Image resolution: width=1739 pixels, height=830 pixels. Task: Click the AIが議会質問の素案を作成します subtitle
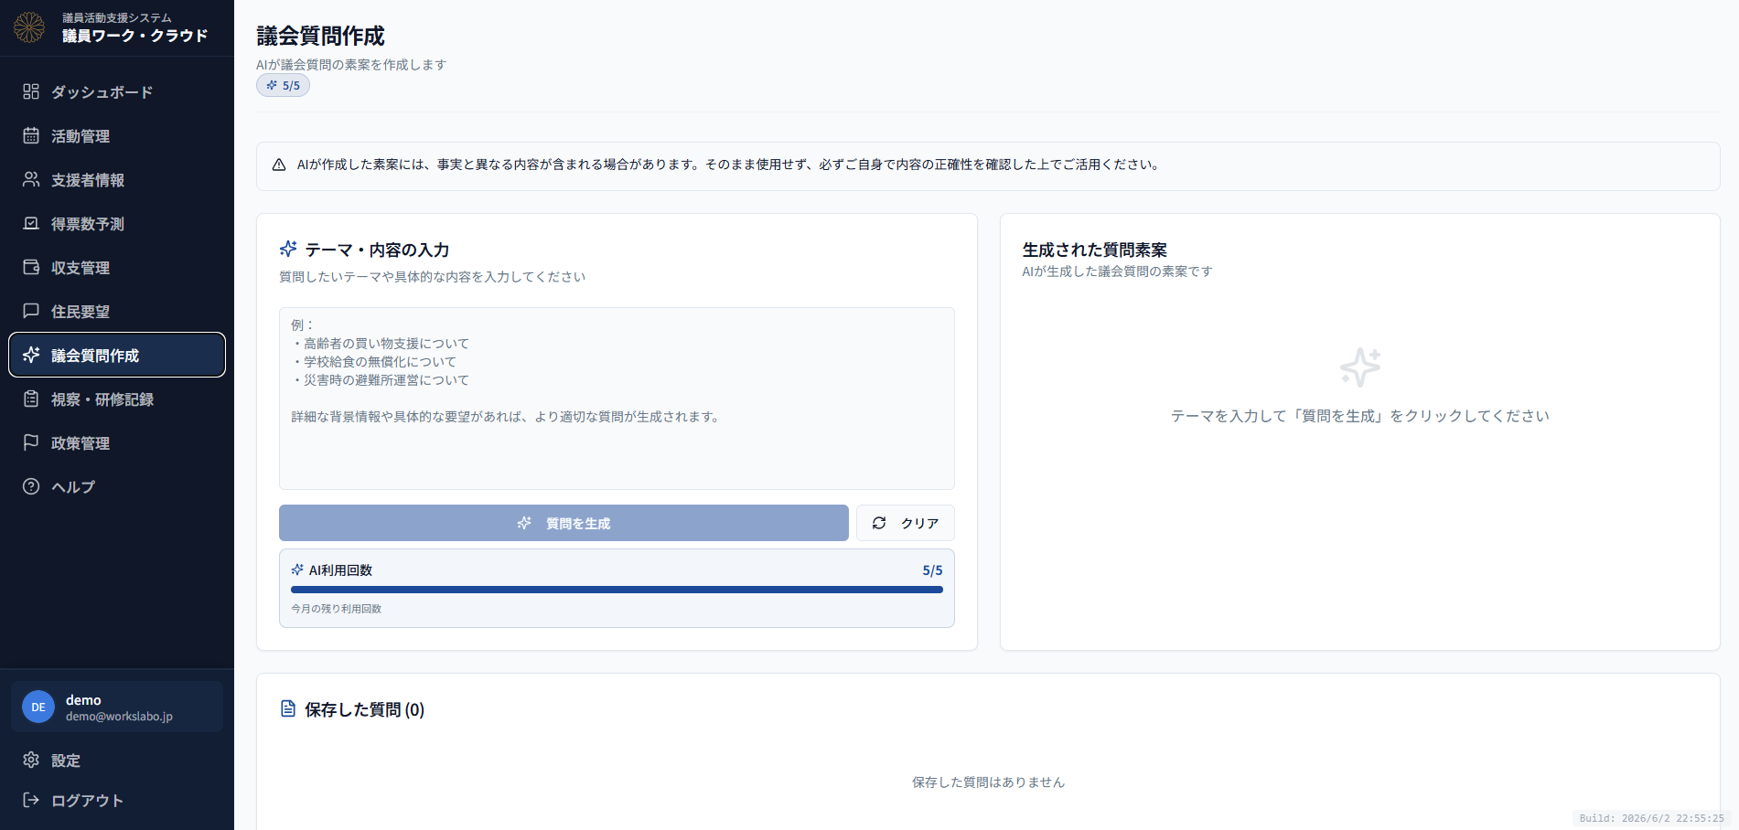click(351, 65)
